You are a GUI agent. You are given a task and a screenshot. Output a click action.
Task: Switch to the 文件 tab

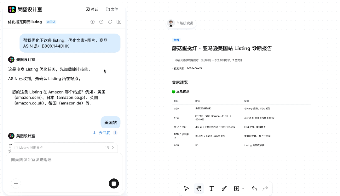coord(112,9)
